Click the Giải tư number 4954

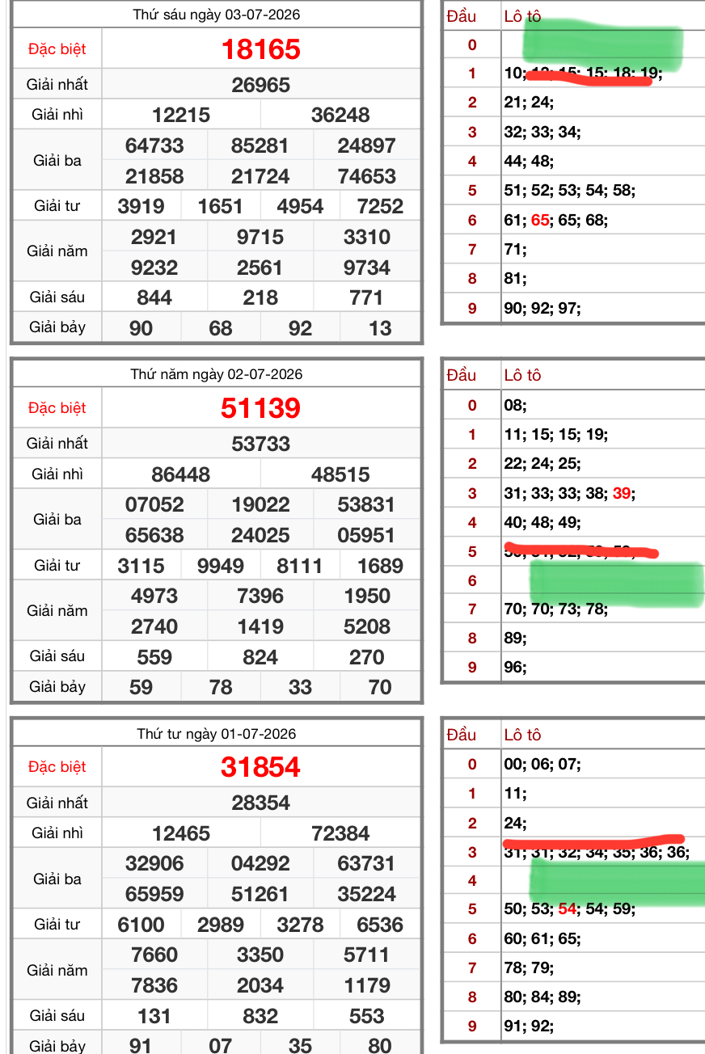tap(300, 206)
